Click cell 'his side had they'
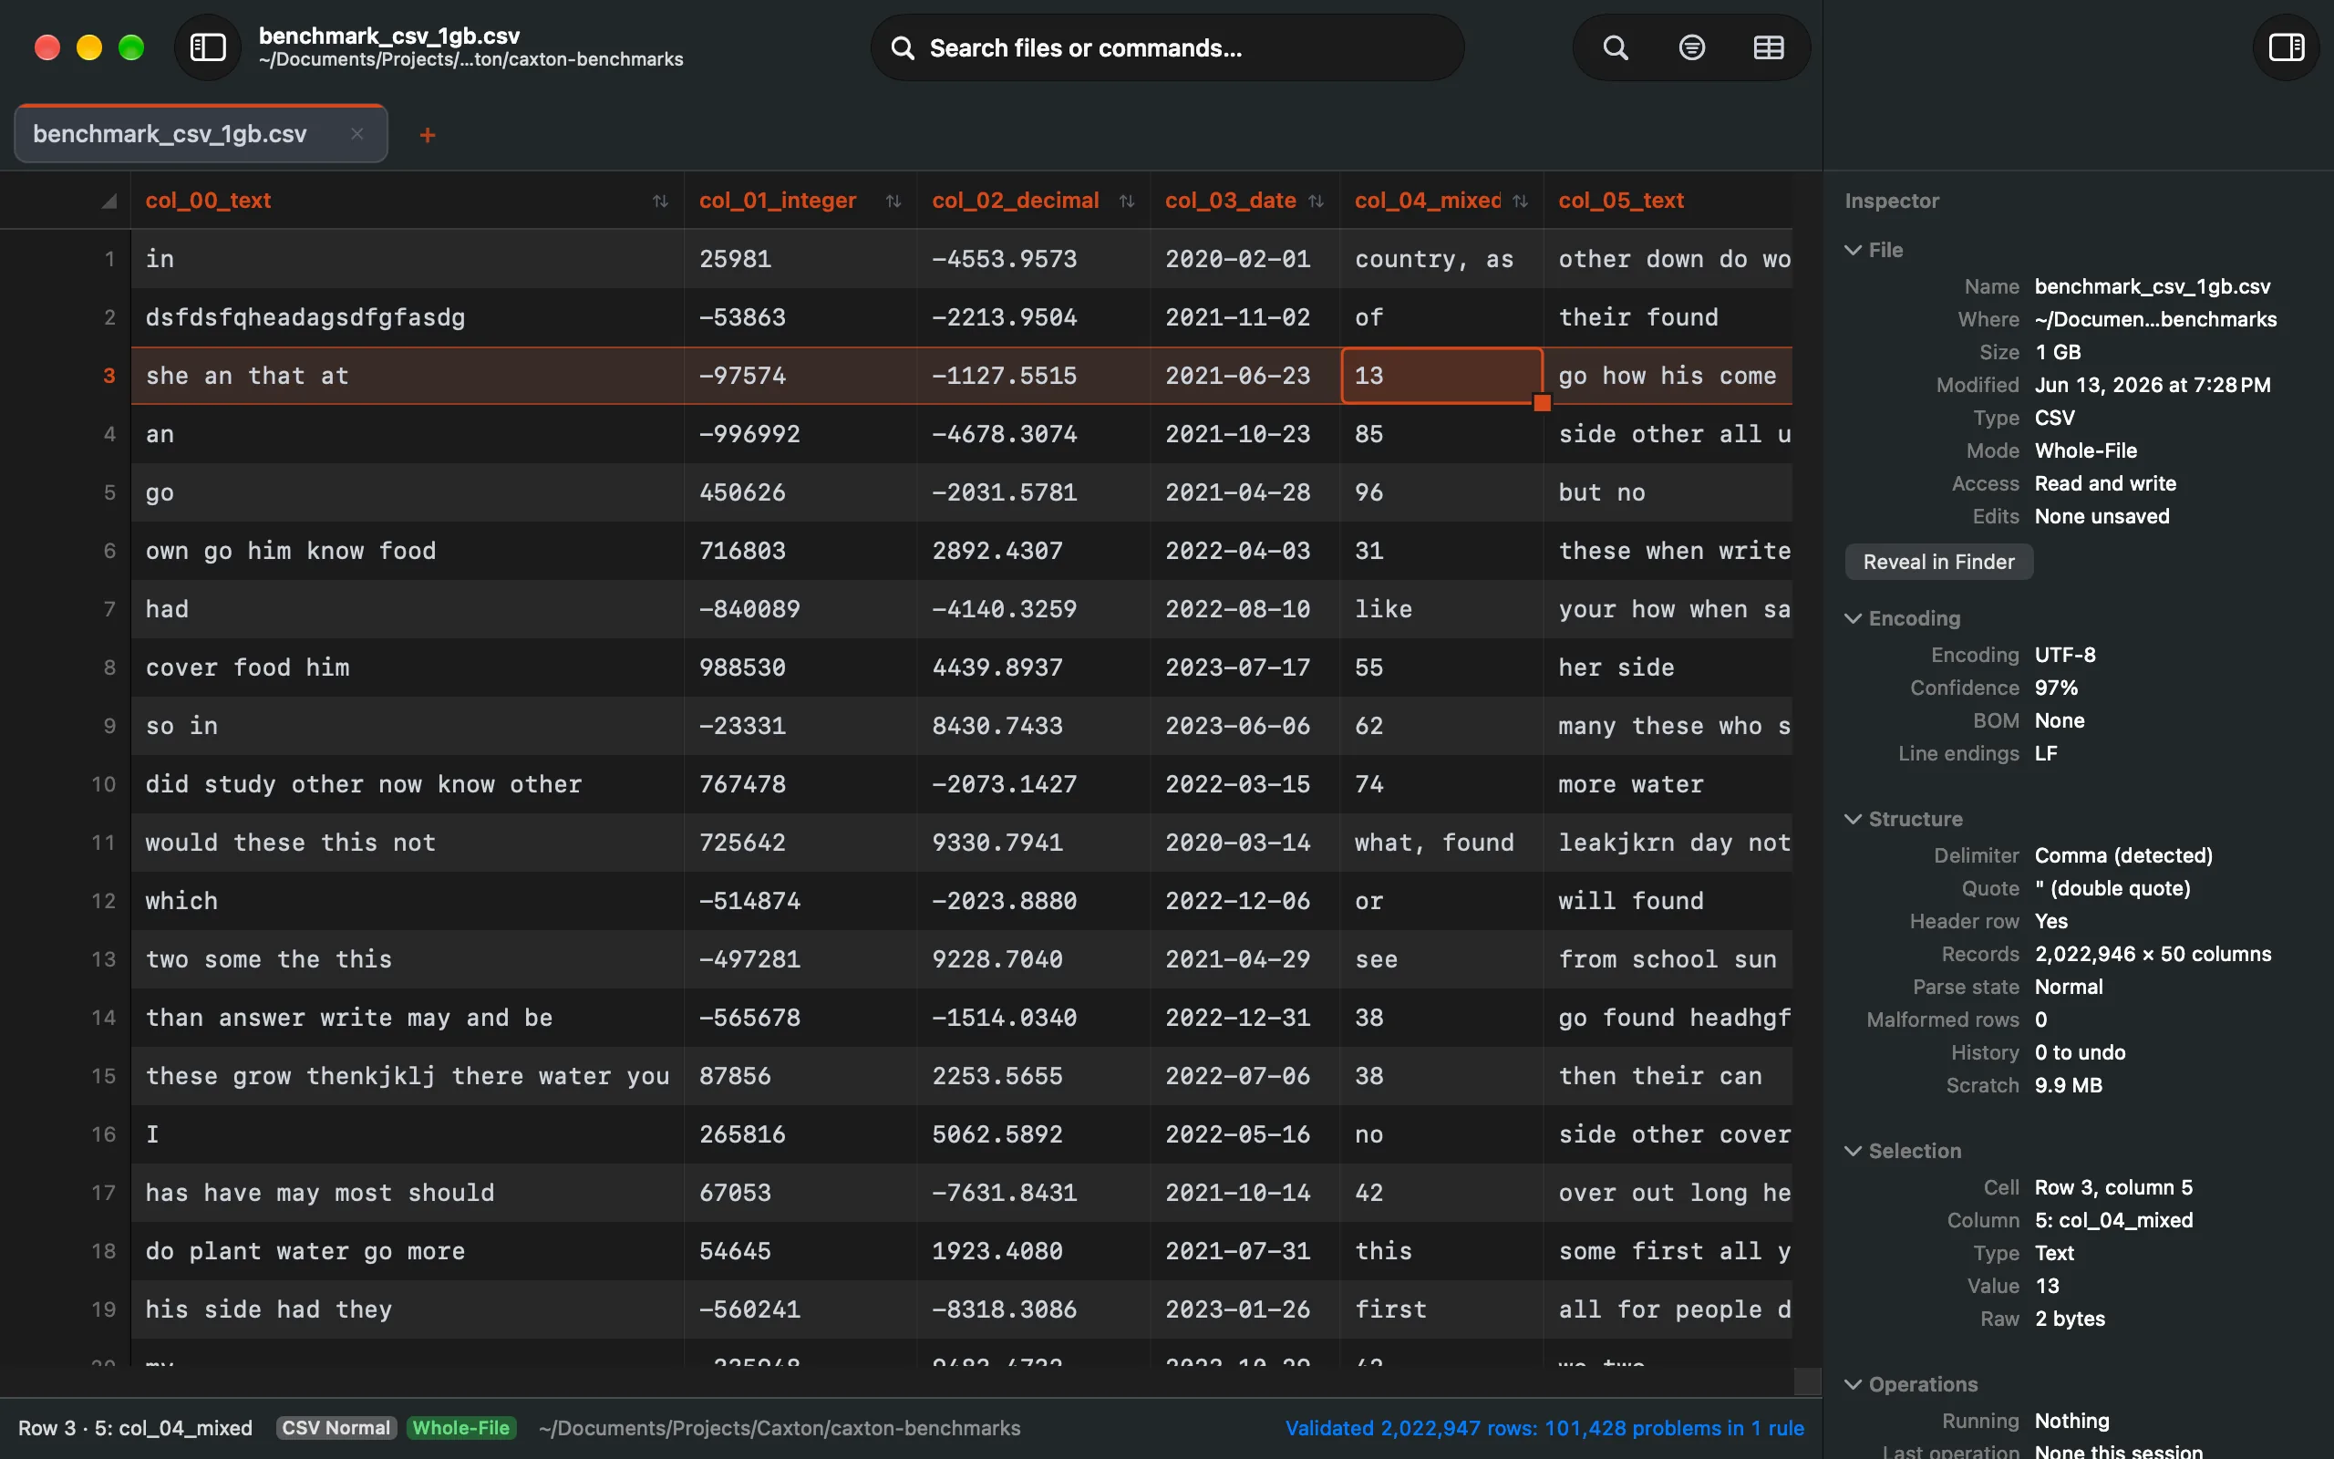Screen dimensions: 2334x1459 point(407,1309)
